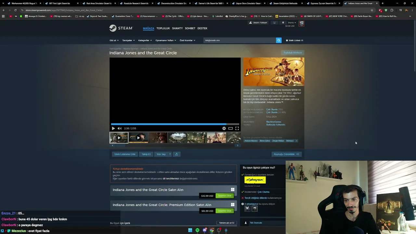The width and height of the screenshot is (416, 234).
Task: Open the SHANTY profile menu
Action: point(177,28)
